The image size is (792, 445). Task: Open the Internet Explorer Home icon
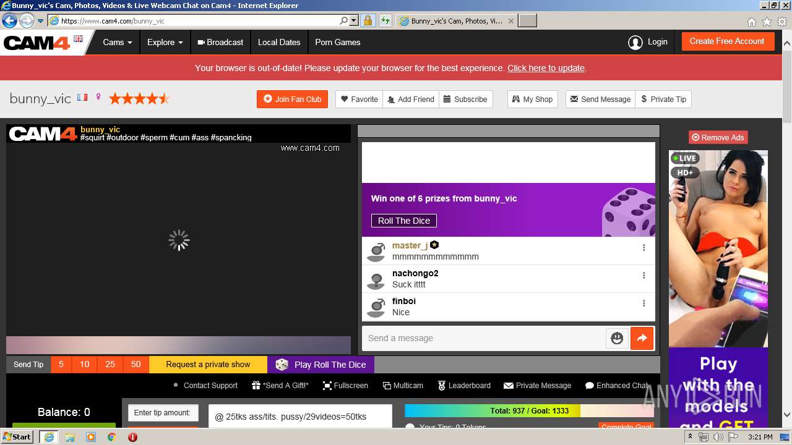point(751,22)
